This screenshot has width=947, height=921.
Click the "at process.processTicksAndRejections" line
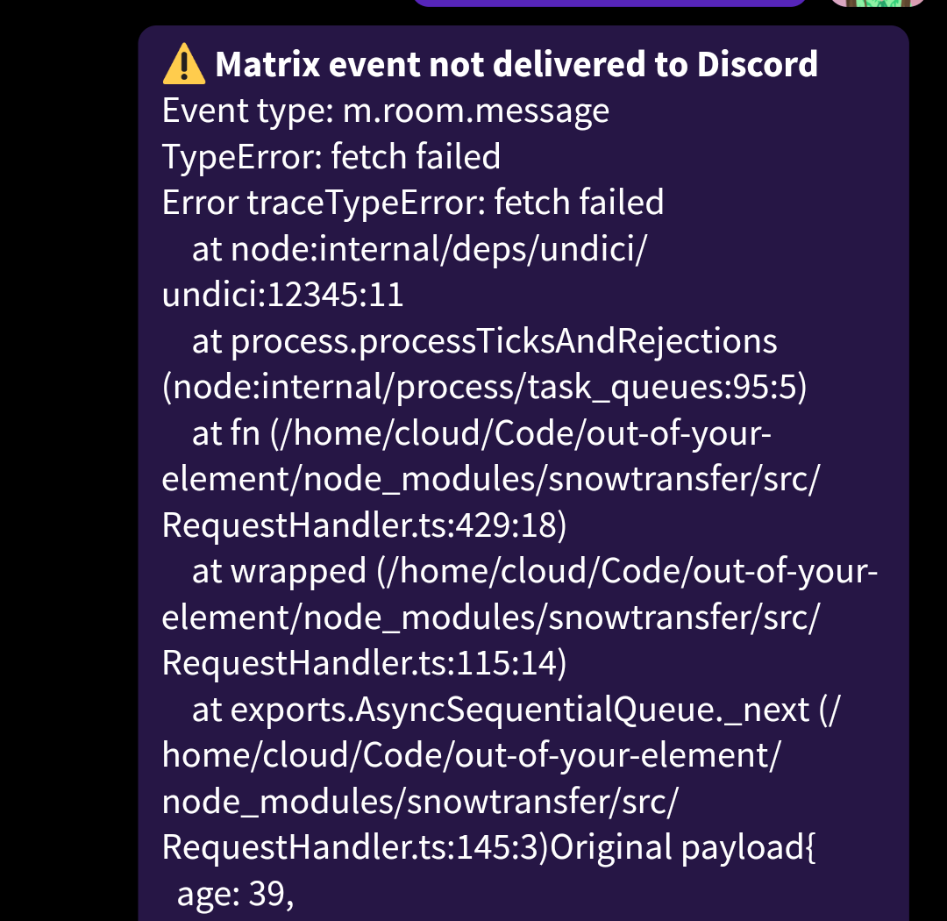484,341
